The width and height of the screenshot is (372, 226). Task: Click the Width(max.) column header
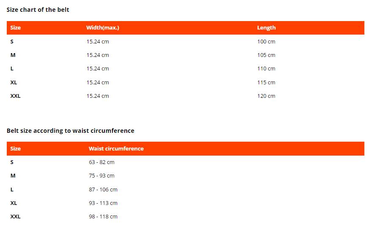[103, 28]
